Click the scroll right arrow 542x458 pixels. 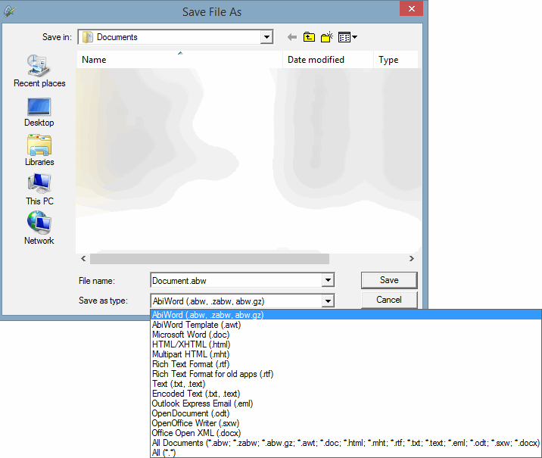(x=411, y=259)
